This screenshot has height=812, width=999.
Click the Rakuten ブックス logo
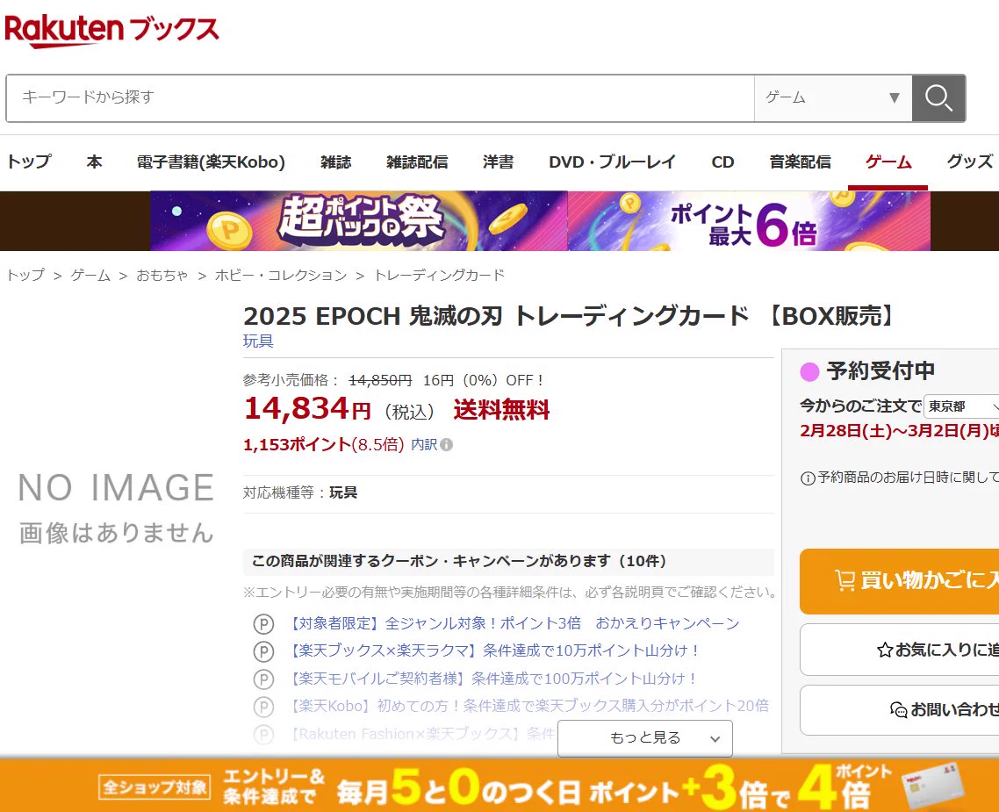coord(112,31)
